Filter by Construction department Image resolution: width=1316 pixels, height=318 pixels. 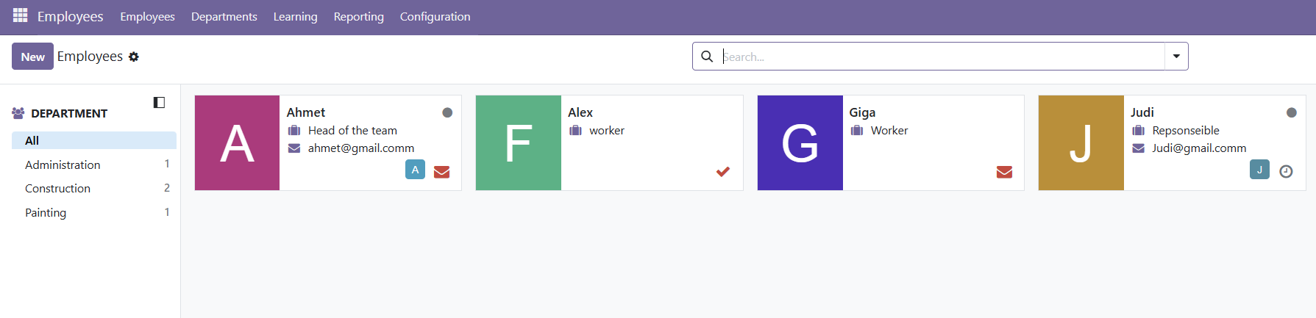tap(57, 189)
